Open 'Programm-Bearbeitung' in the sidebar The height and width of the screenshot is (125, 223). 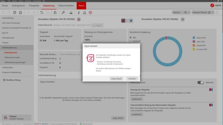11,72
